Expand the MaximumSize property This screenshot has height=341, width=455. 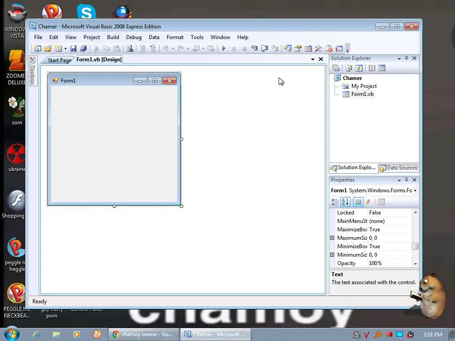click(x=332, y=238)
